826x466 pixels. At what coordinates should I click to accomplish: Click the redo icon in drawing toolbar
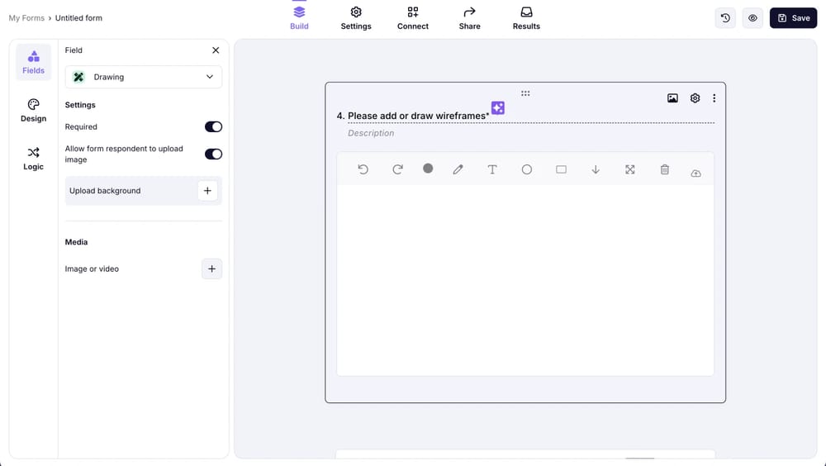[398, 169]
